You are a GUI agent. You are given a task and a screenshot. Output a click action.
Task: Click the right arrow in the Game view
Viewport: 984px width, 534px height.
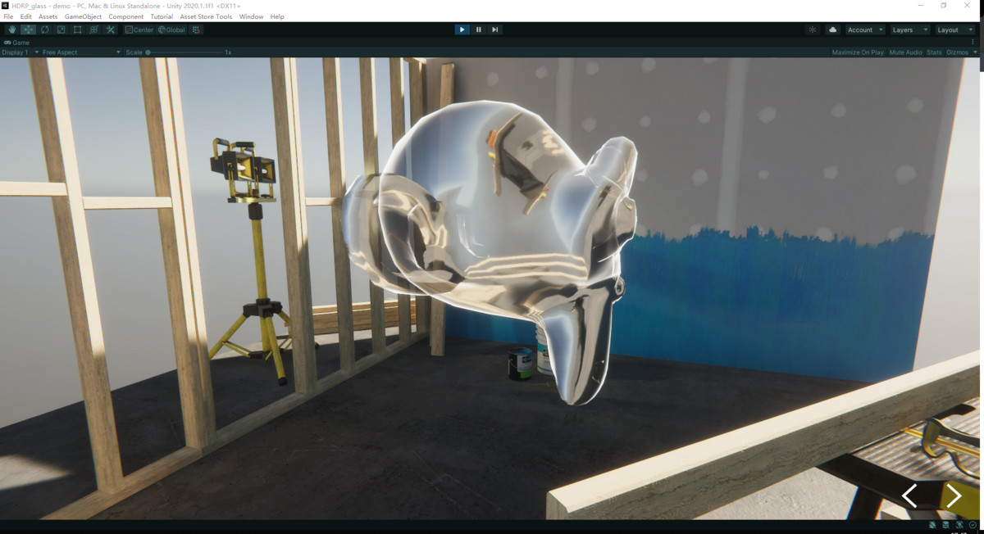[954, 496]
